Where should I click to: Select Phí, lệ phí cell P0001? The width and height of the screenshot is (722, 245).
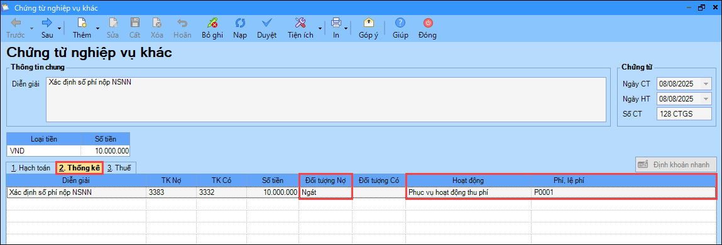click(x=623, y=192)
